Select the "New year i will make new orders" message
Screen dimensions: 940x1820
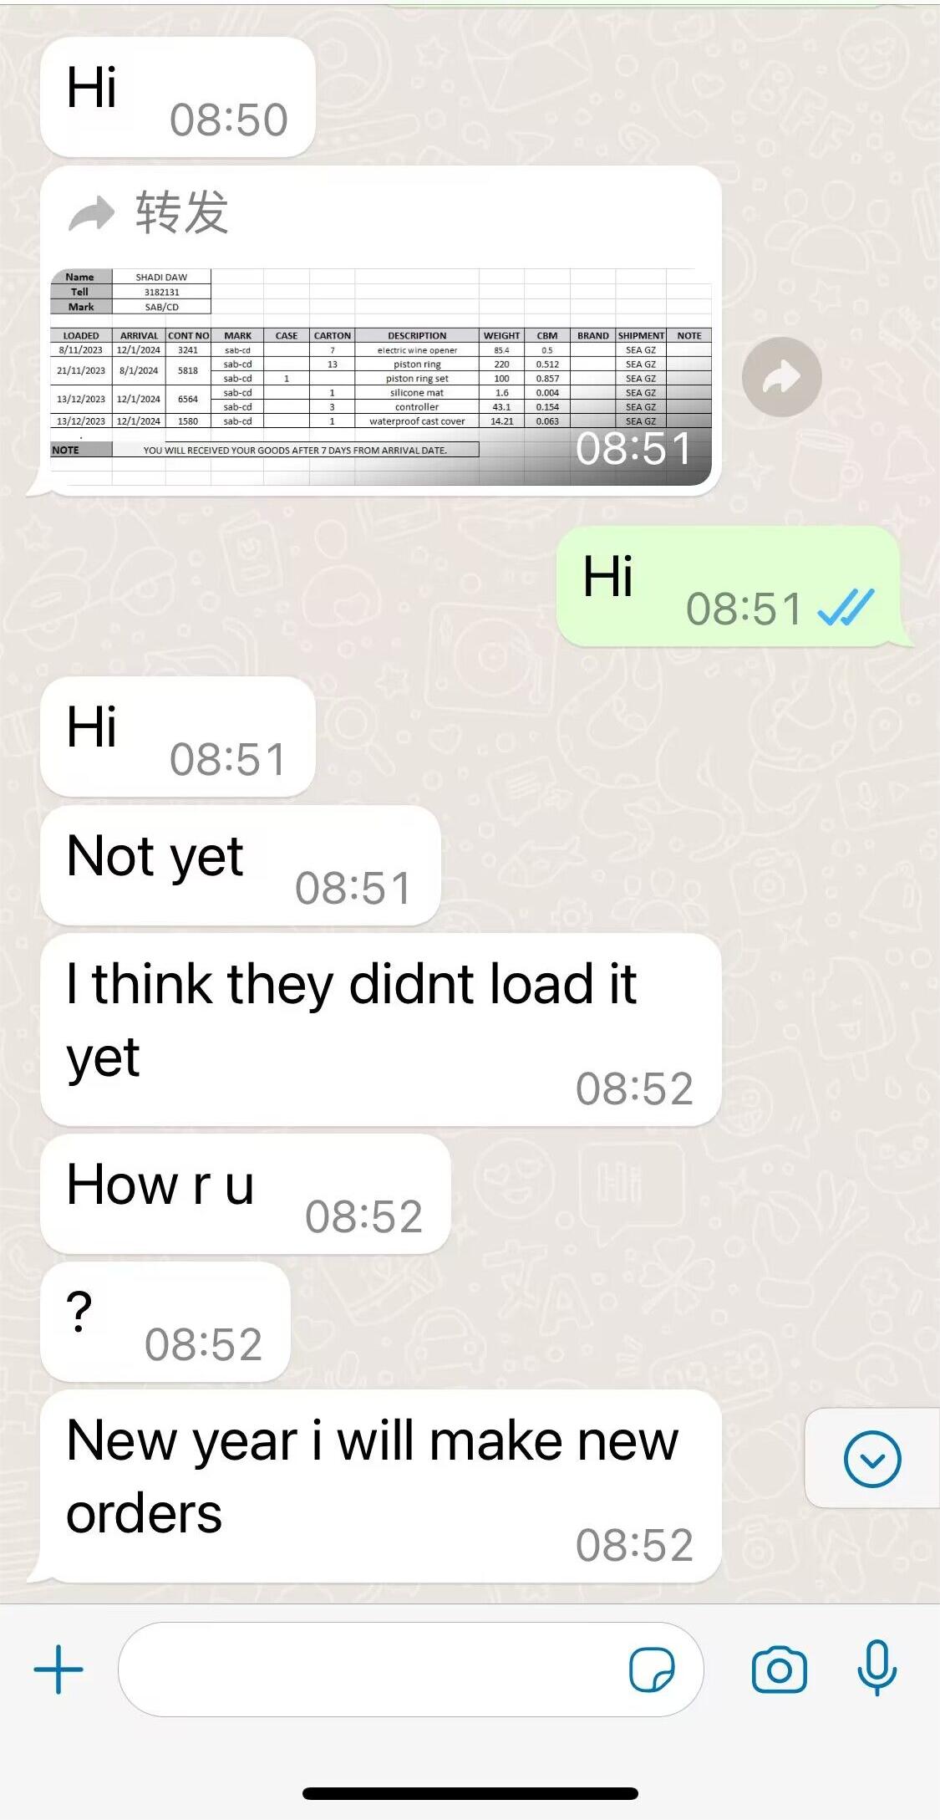380,1486
